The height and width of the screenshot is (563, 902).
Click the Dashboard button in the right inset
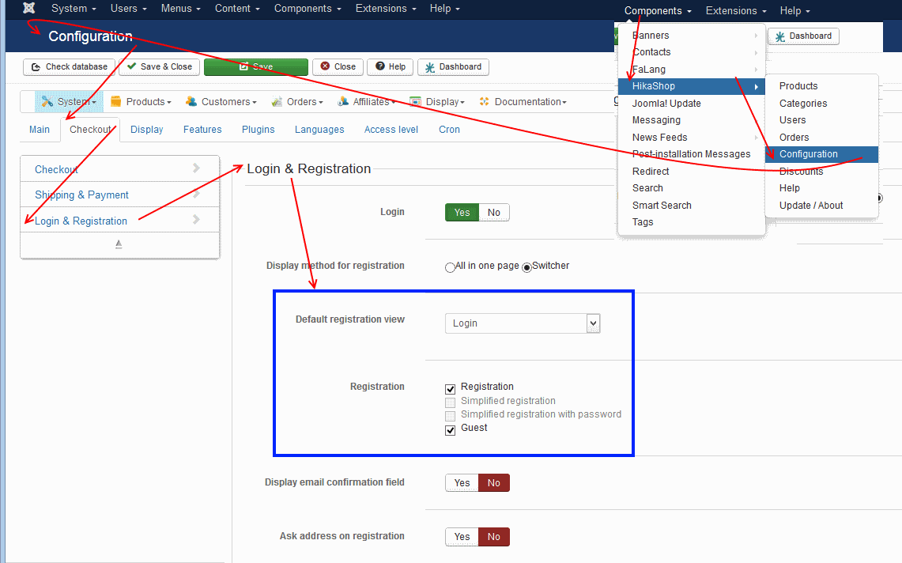[x=804, y=36]
